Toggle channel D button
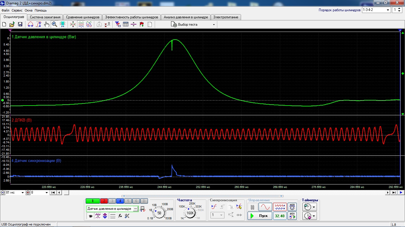 [x=144, y=201]
